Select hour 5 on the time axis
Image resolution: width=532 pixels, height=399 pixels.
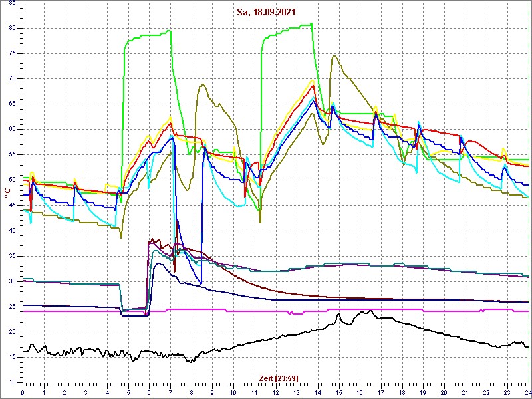[x=128, y=392]
